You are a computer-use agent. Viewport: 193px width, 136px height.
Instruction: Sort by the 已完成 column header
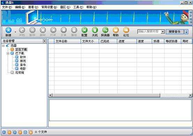click(x=108, y=41)
